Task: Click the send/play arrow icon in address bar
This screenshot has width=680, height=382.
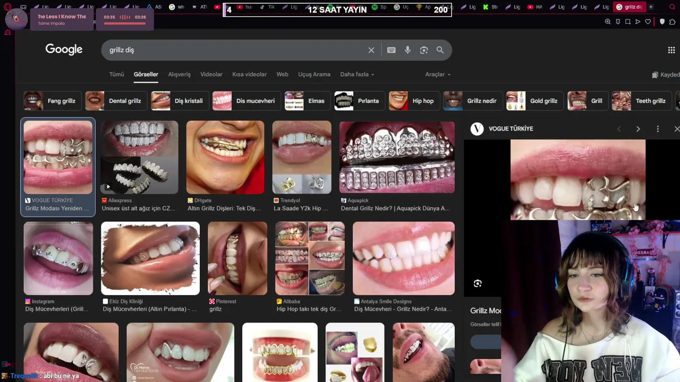Action: pyautogui.click(x=638, y=22)
